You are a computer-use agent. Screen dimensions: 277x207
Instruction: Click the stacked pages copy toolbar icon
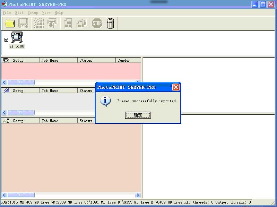tap(81, 23)
